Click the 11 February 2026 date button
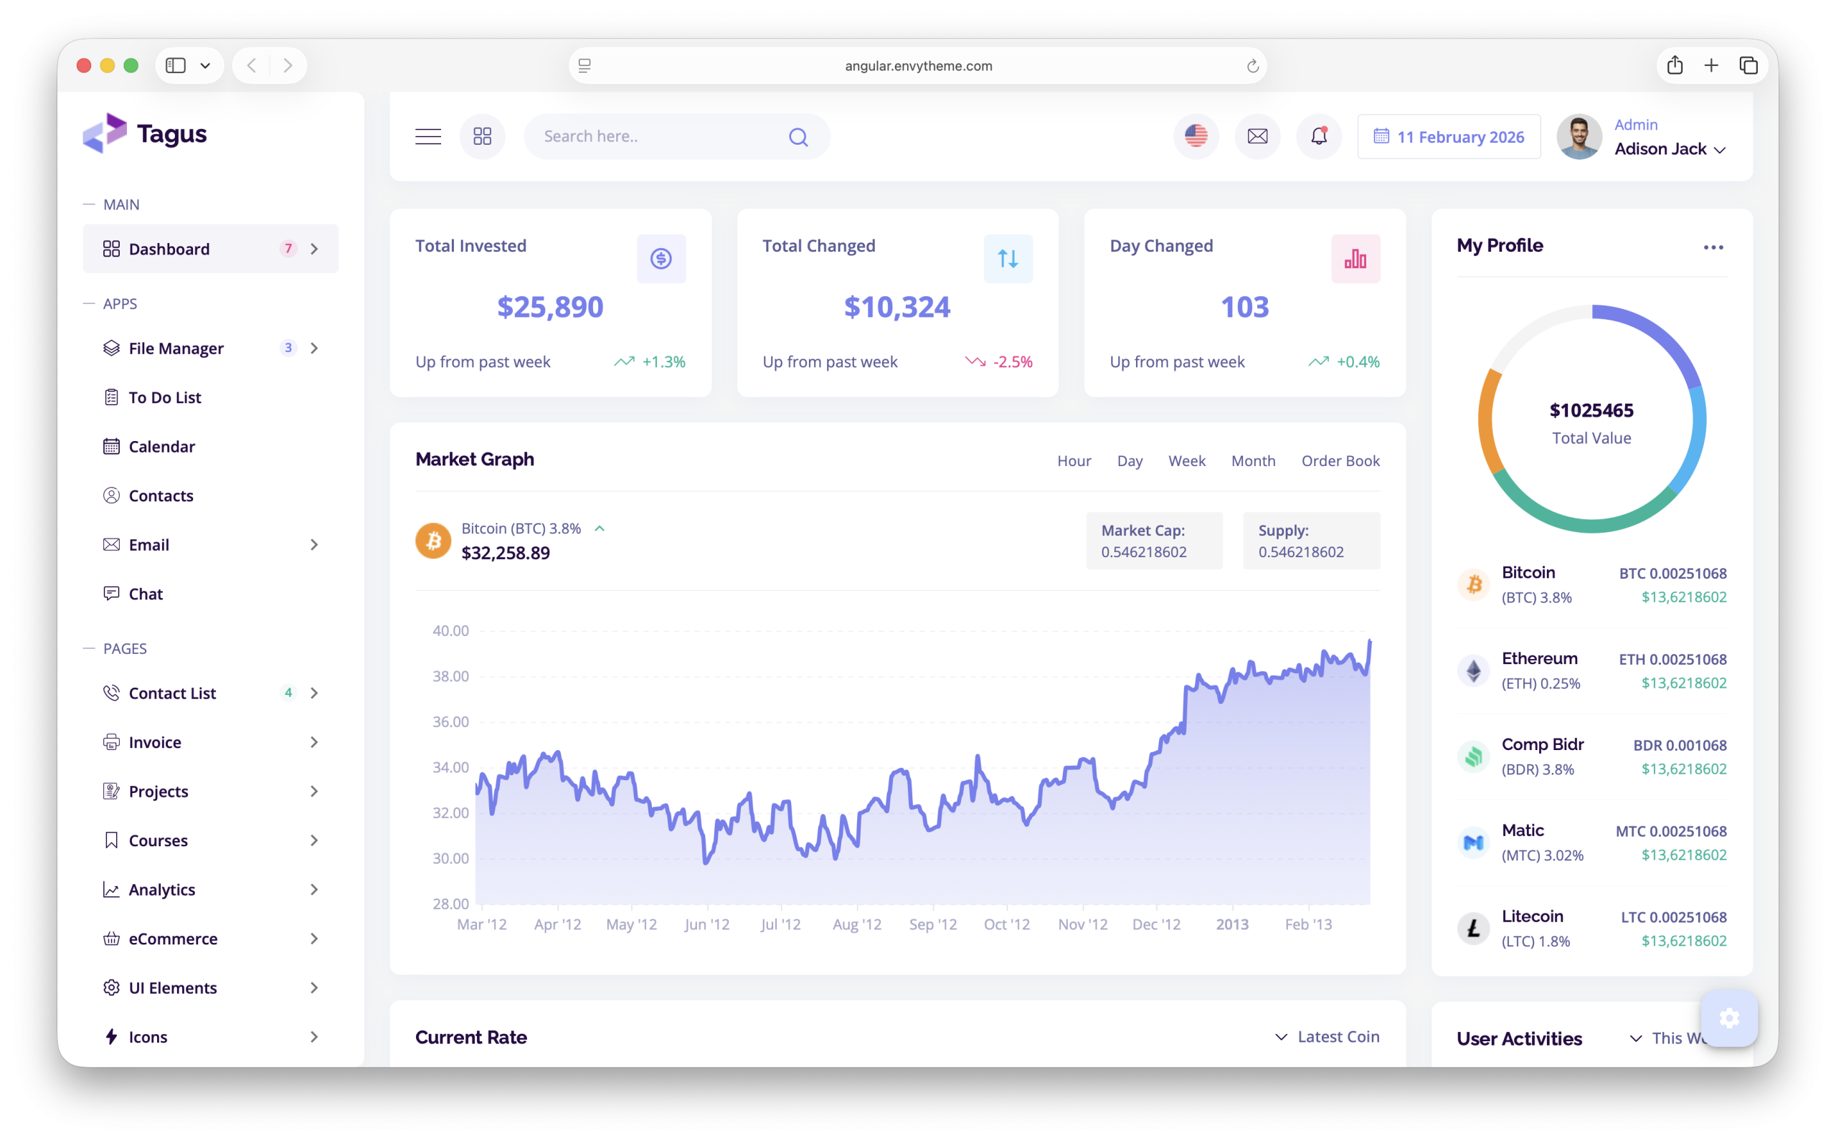 click(1448, 137)
